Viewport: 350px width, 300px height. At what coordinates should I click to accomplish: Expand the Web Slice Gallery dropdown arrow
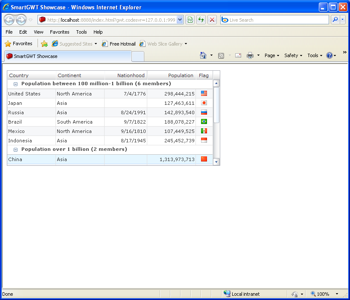pos(186,44)
